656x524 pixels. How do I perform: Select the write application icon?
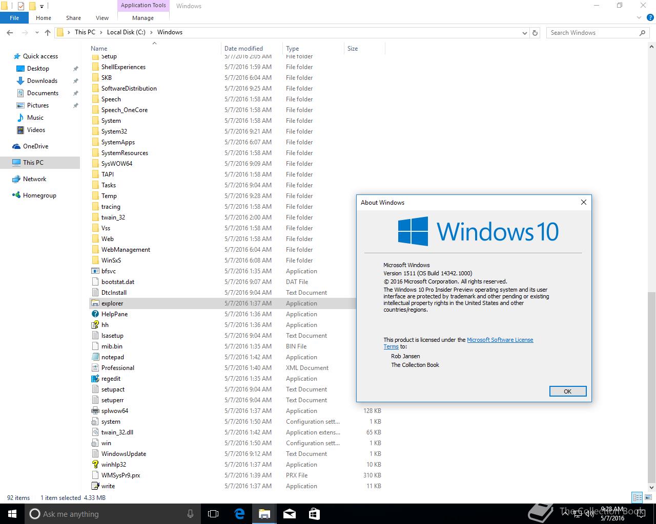pyautogui.click(x=95, y=486)
